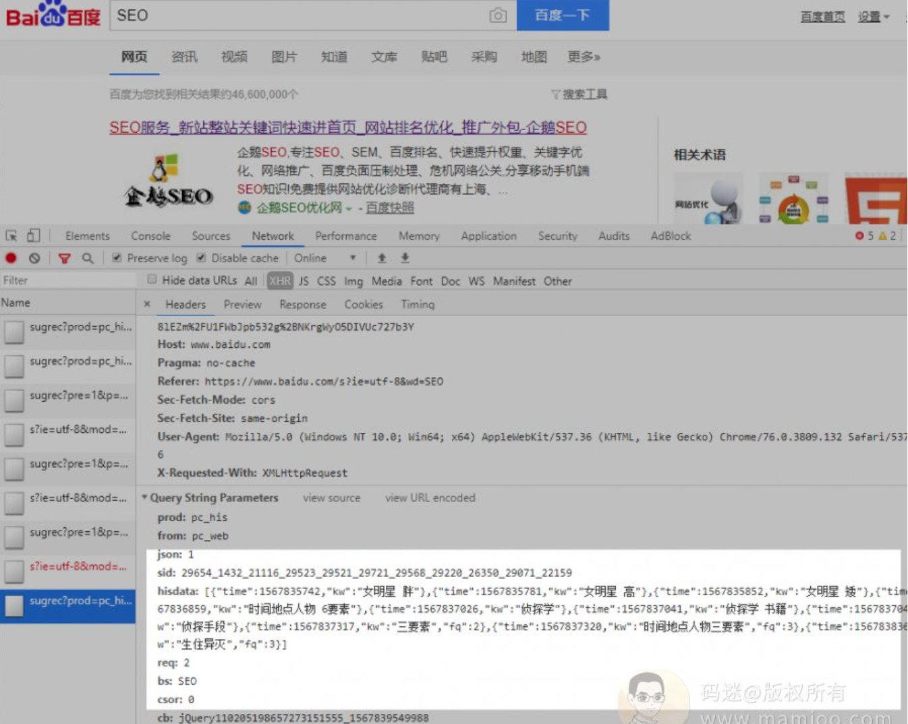Click the camera image-search icon in search box
The width and height of the screenshot is (908, 724).
498,16
